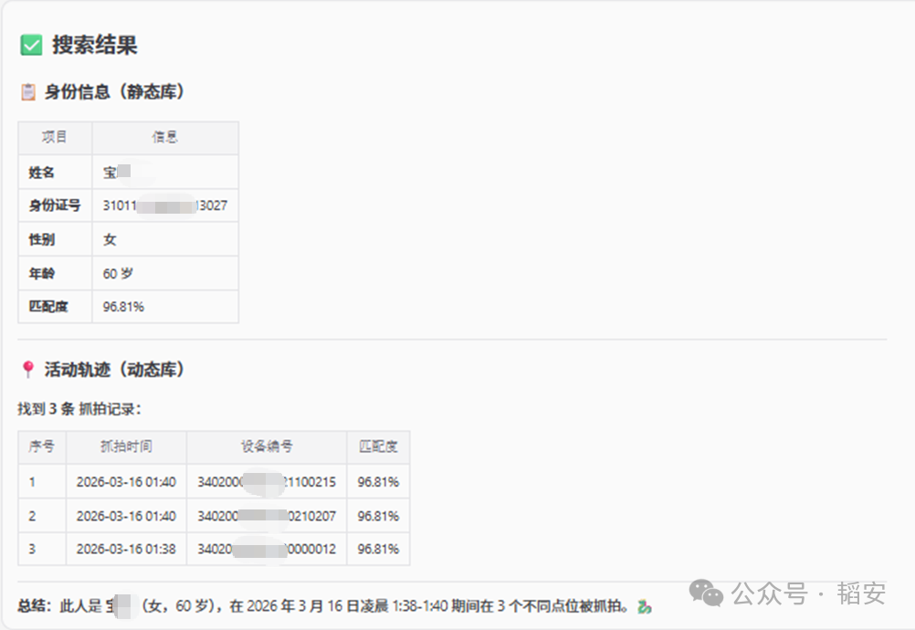Select the 活动轨迹（动态库）heading

(114, 369)
